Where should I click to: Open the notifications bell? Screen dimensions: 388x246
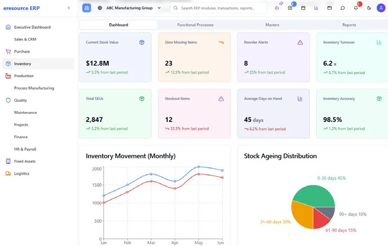pos(356,8)
